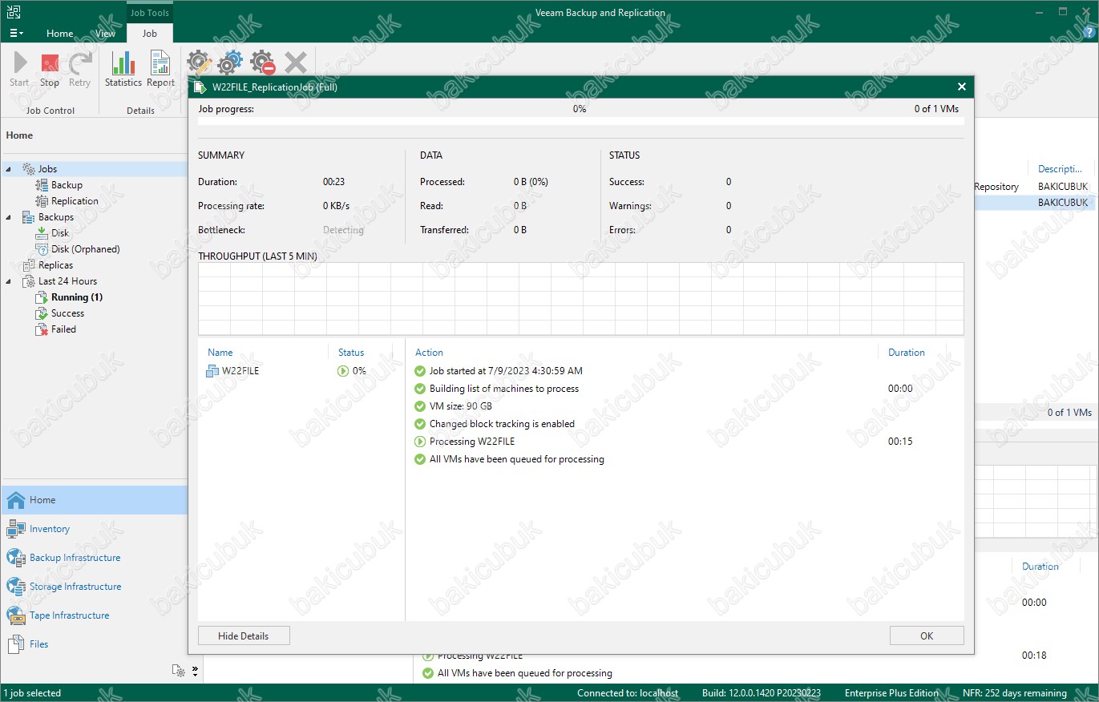Click the blue gear job icon

point(230,63)
